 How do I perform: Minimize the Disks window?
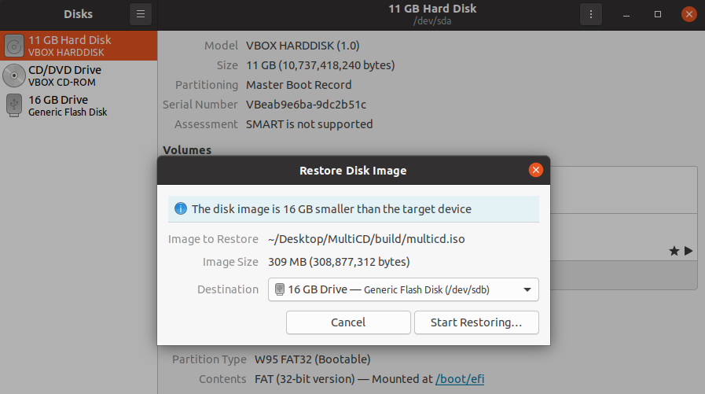628,14
